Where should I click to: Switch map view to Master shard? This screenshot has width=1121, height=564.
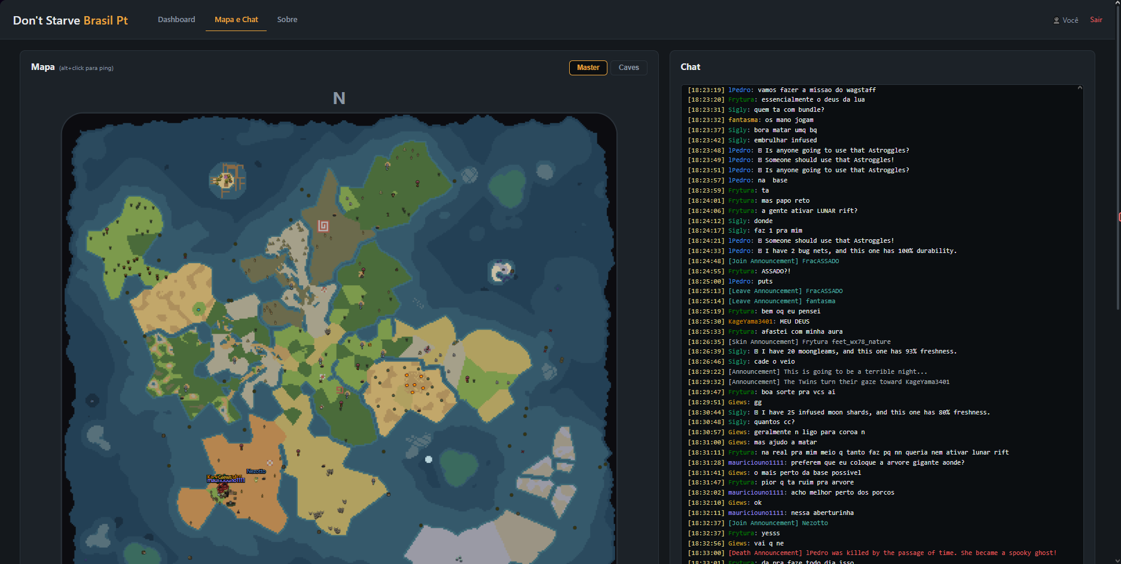click(588, 68)
